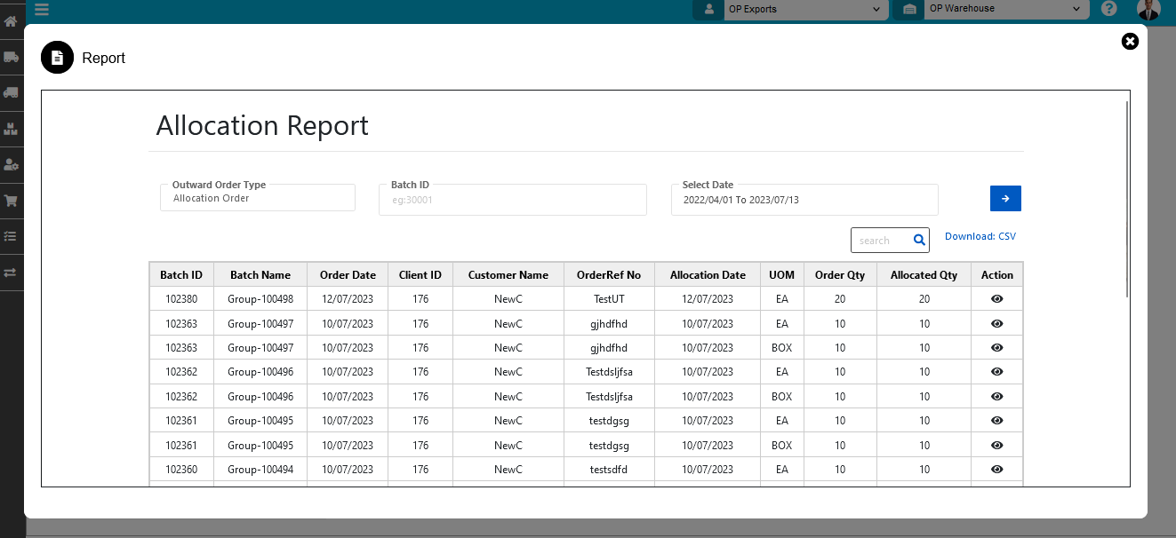Sort by Batch Name column header

260,275
